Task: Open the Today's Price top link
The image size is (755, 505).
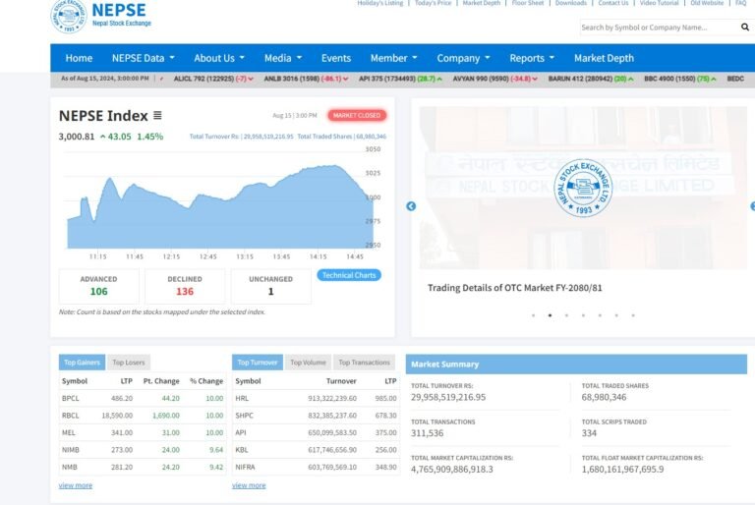Action: coord(433,3)
